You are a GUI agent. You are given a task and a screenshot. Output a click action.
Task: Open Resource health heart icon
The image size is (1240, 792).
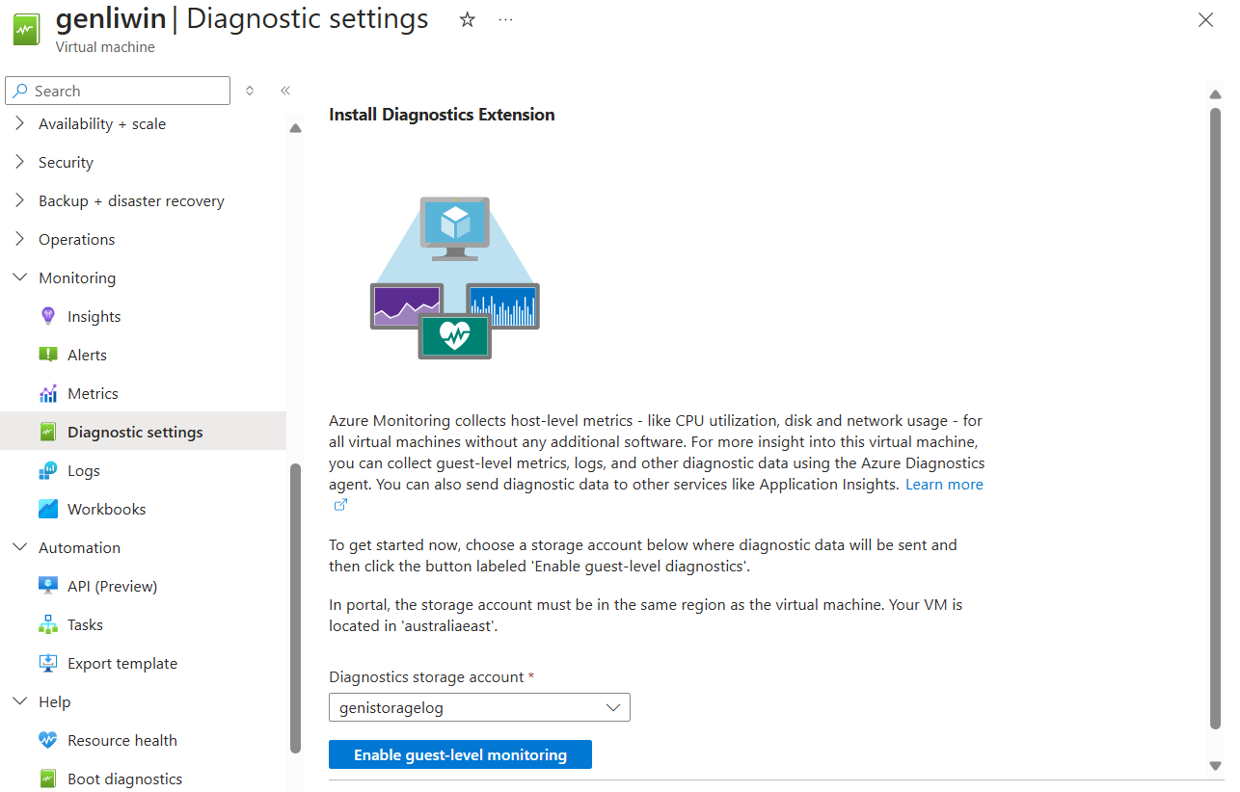click(48, 740)
